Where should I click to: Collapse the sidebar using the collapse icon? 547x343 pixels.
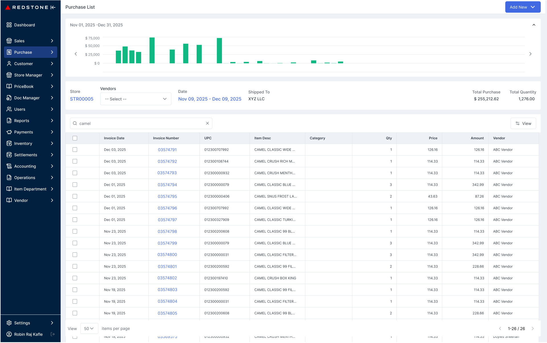(x=53, y=7)
